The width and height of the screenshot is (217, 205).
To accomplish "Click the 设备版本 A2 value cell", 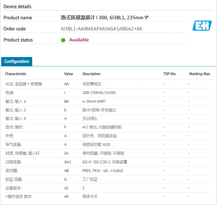I will pos(67,188).
